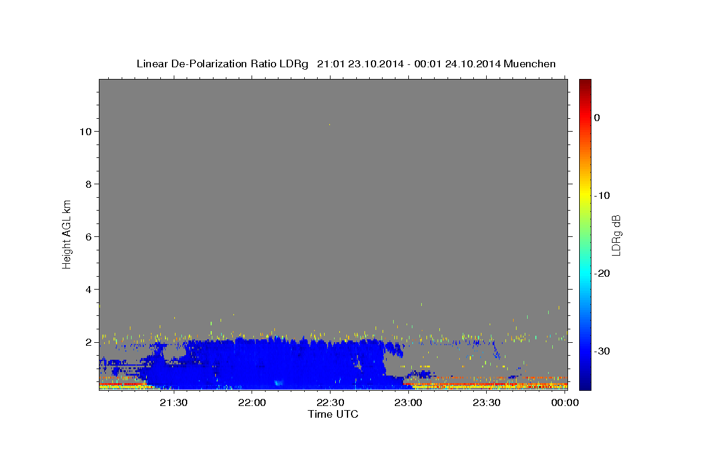702x468 pixels.
Task: Click the start date '21:01 23.10.2014' in title
Action: [360, 64]
